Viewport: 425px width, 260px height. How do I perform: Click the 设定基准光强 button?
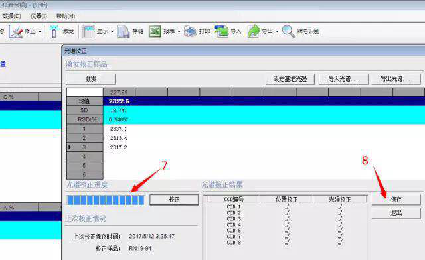pos(290,79)
